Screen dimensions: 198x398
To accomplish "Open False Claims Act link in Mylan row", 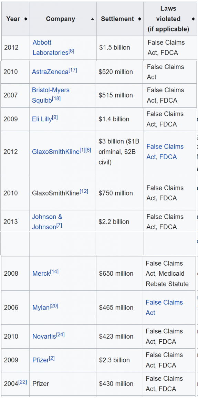I will (164, 307).
